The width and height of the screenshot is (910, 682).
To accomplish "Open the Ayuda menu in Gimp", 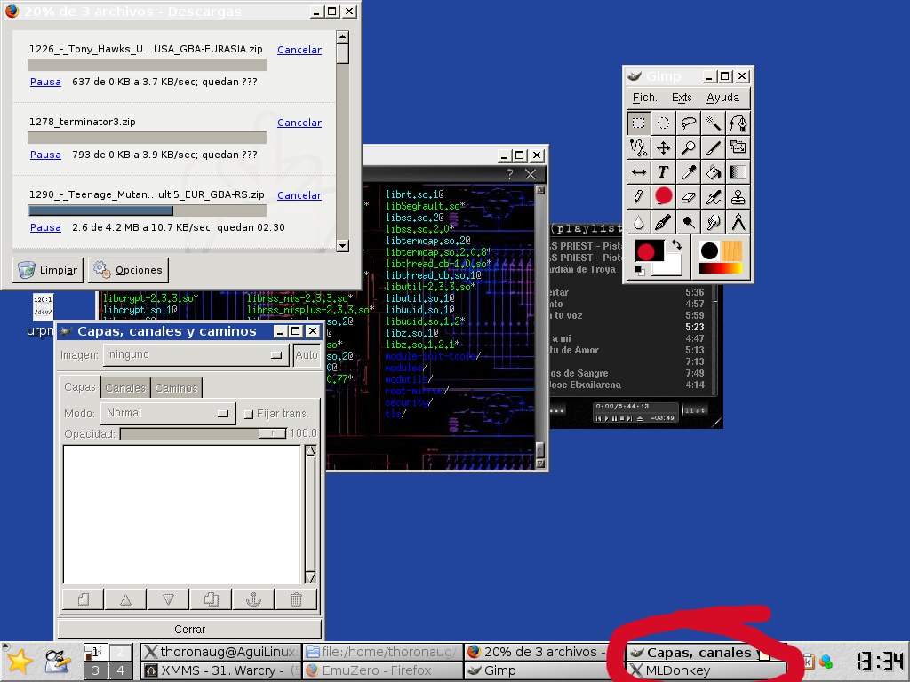I will [x=722, y=98].
